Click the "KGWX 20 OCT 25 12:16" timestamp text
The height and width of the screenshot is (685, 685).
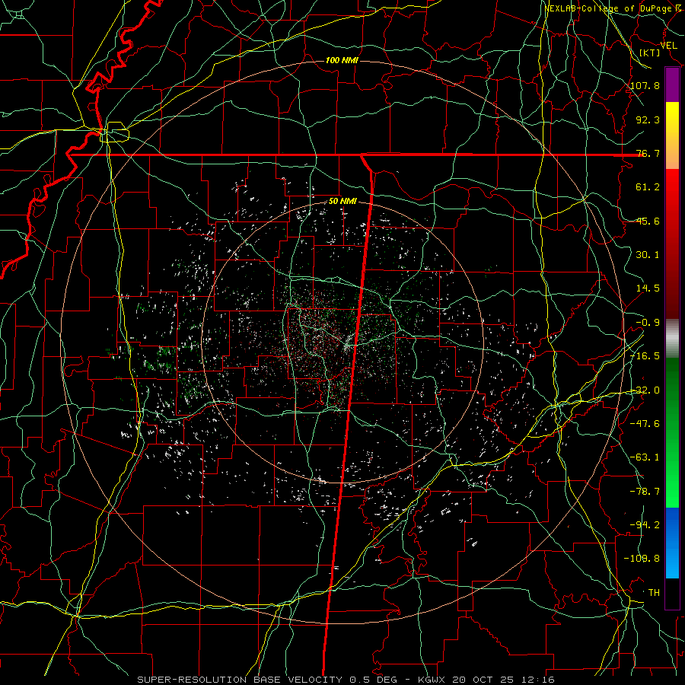[x=486, y=680]
